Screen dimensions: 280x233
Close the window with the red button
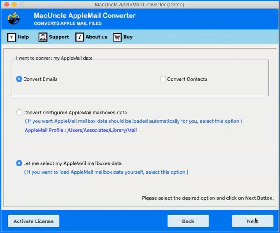tap(6, 4)
